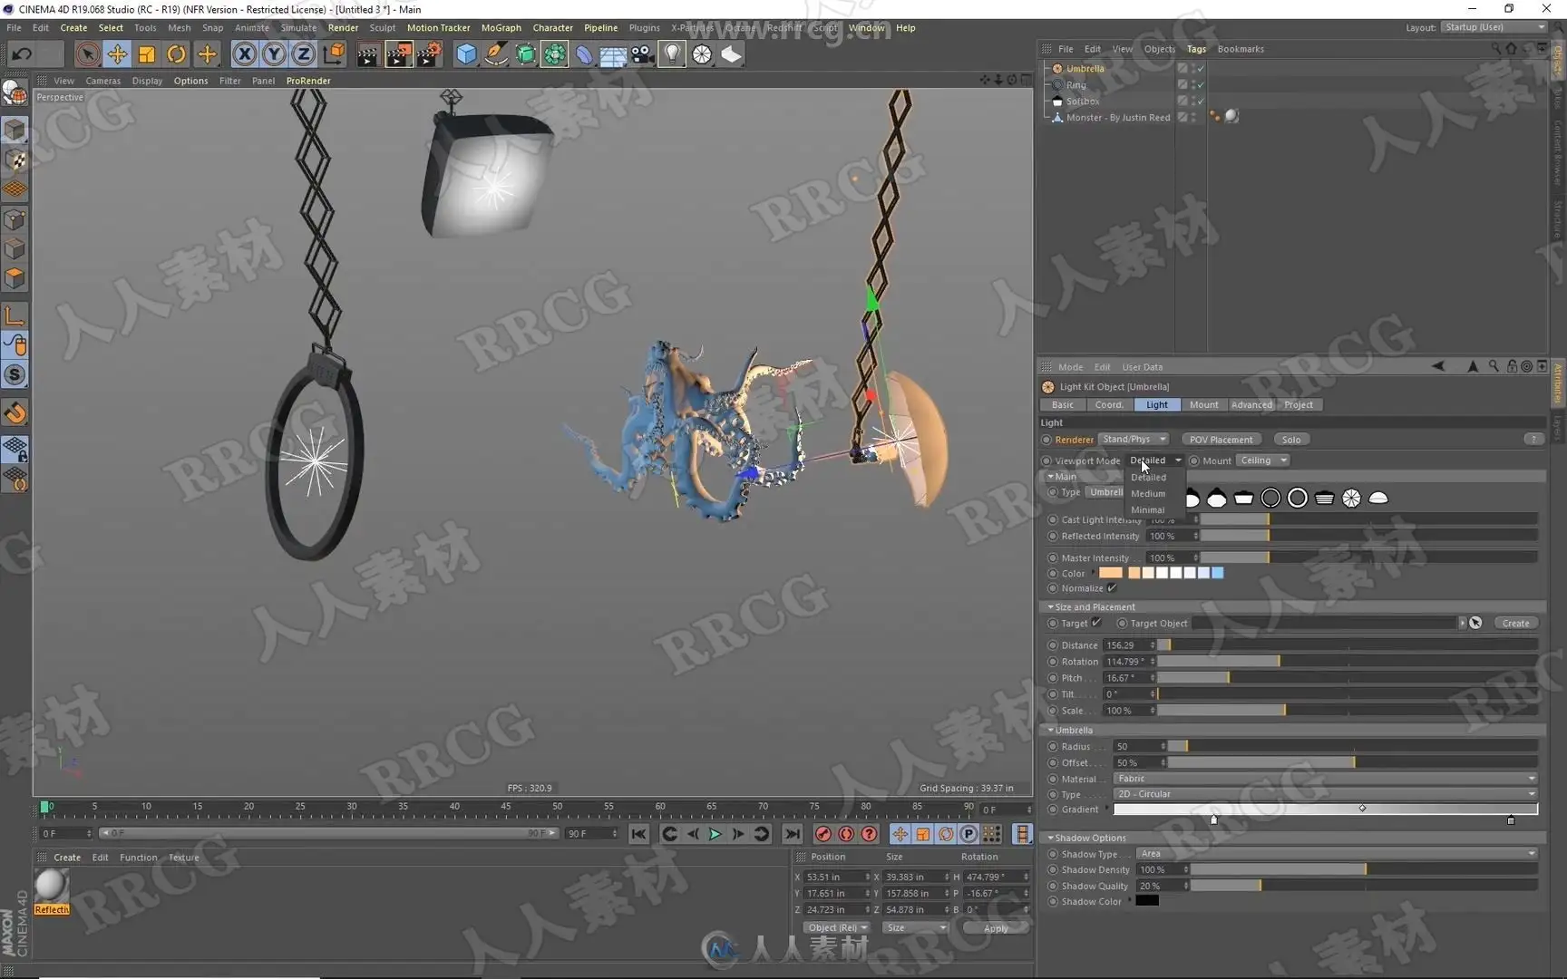
Task: Choose Minimal in Viewport Mode list
Action: pos(1148,510)
